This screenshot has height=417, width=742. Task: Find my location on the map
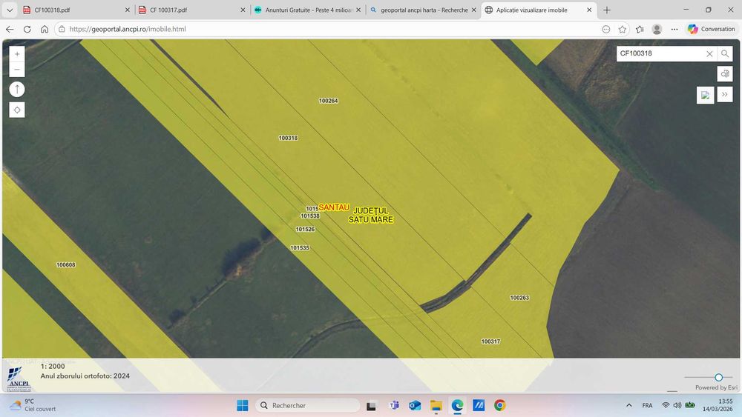(x=17, y=110)
